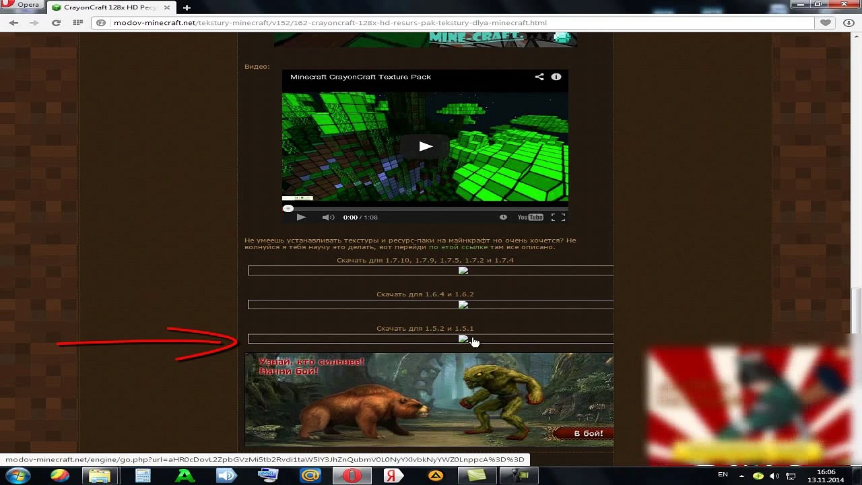Screen dimensions: 862x485
Task: Open the blue speaker app in taskbar
Action: 226,476
